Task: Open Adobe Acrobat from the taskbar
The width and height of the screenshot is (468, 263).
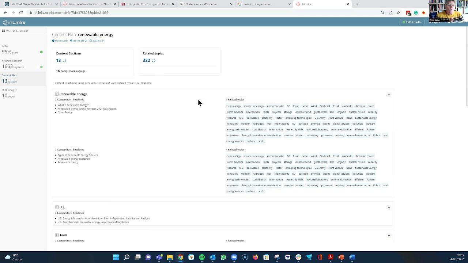Action: click(331, 257)
